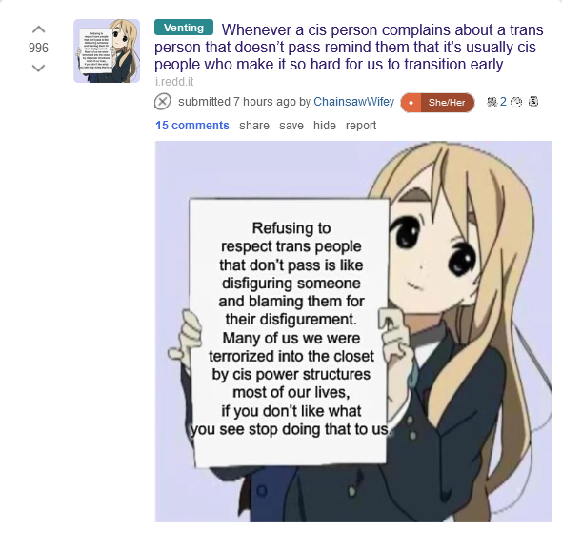Click the diamond icon in the user flair
The width and height of the screenshot is (562, 549).
point(411,103)
